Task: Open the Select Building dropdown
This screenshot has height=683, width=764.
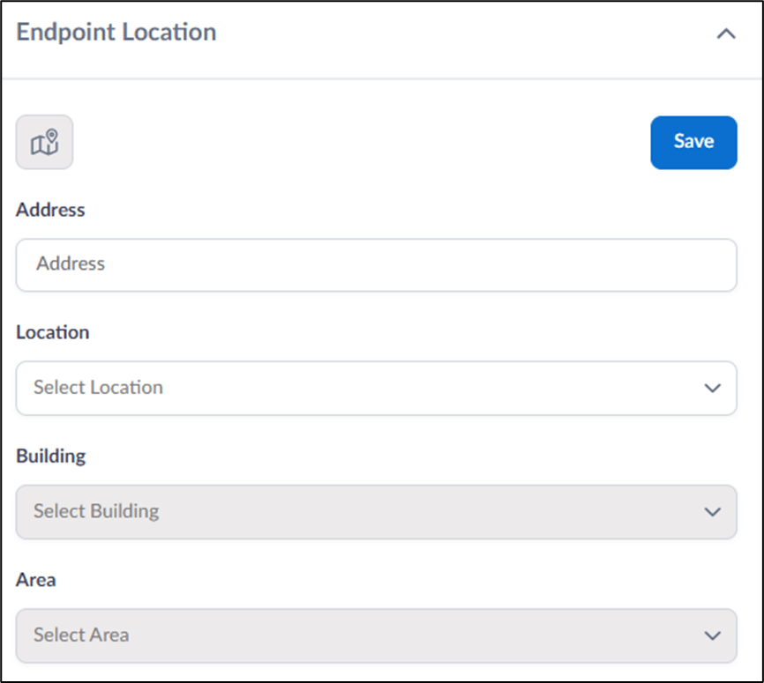Action: [376, 512]
